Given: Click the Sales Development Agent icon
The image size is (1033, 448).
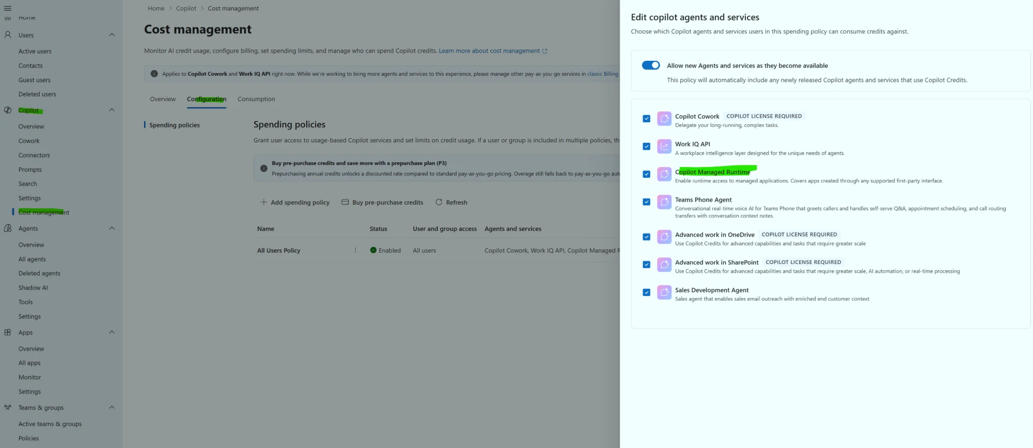Looking at the screenshot, I should point(664,292).
